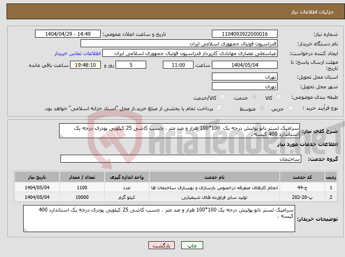Image resolution: width=345 pixels, height=257 pixels.
Task: Click the resize grip of the توضیحات خریدار textarea
Action: tap(25, 230)
